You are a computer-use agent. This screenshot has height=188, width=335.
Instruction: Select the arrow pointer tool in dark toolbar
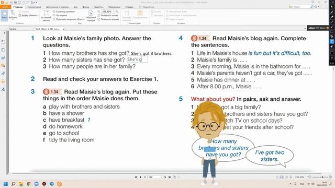pos(331,7)
